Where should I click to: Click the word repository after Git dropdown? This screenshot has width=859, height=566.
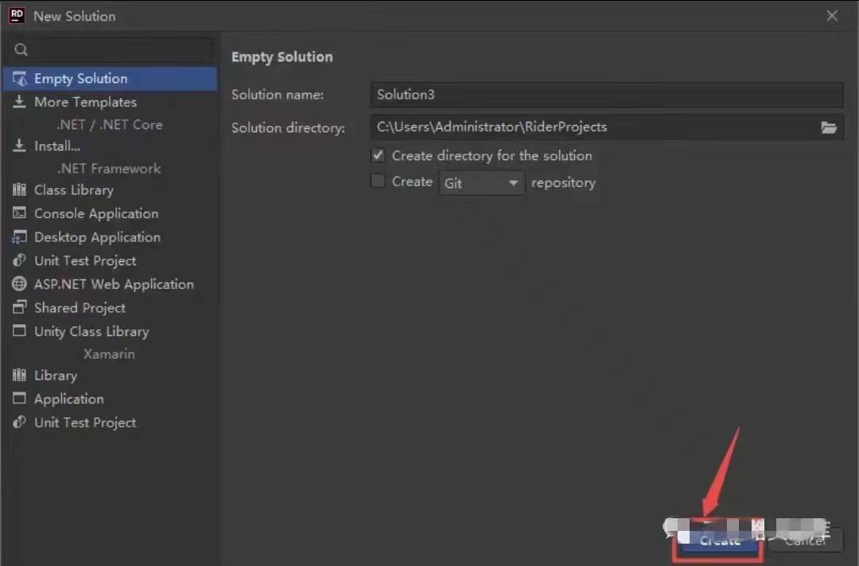(x=563, y=182)
